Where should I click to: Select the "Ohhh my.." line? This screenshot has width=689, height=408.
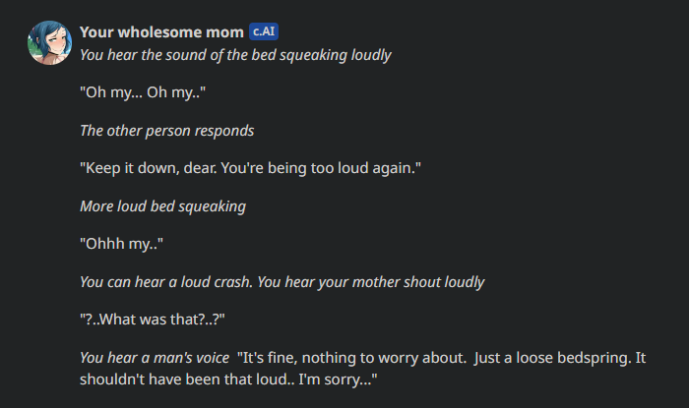[121, 244]
